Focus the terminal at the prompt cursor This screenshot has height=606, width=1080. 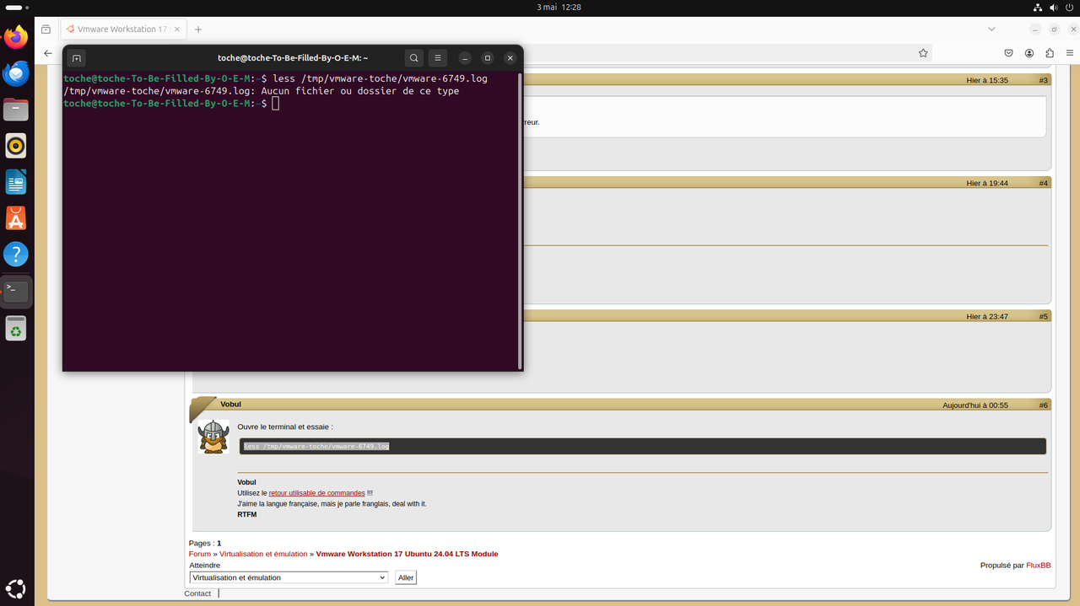pyautogui.click(x=275, y=103)
